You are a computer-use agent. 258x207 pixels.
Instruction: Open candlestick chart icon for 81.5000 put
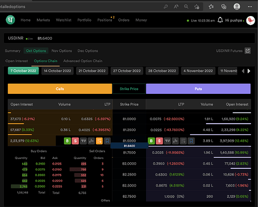(175, 141)
